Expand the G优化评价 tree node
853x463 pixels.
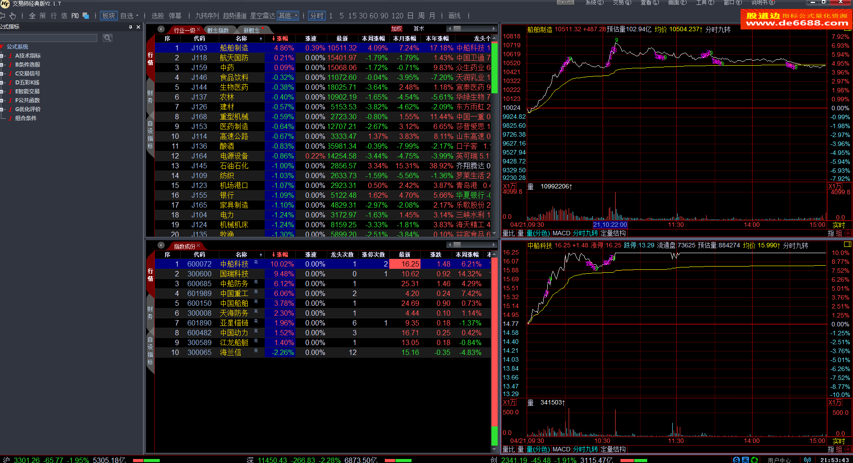coord(2,109)
